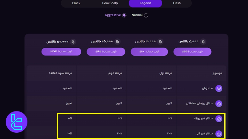Click the copy icon beside 10,000 balance
This screenshot has height=139, width=248.
click(x=160, y=42)
